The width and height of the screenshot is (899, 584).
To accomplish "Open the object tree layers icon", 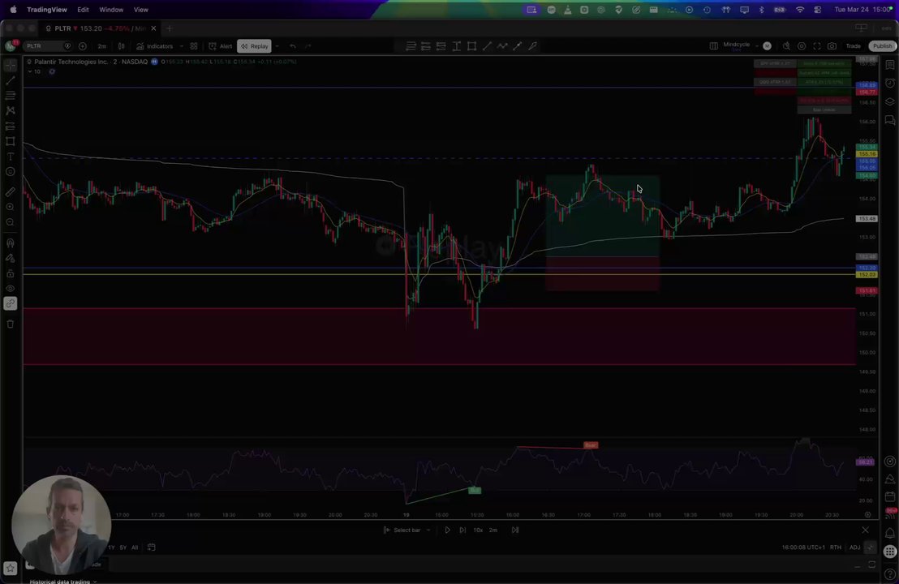I will click(890, 101).
